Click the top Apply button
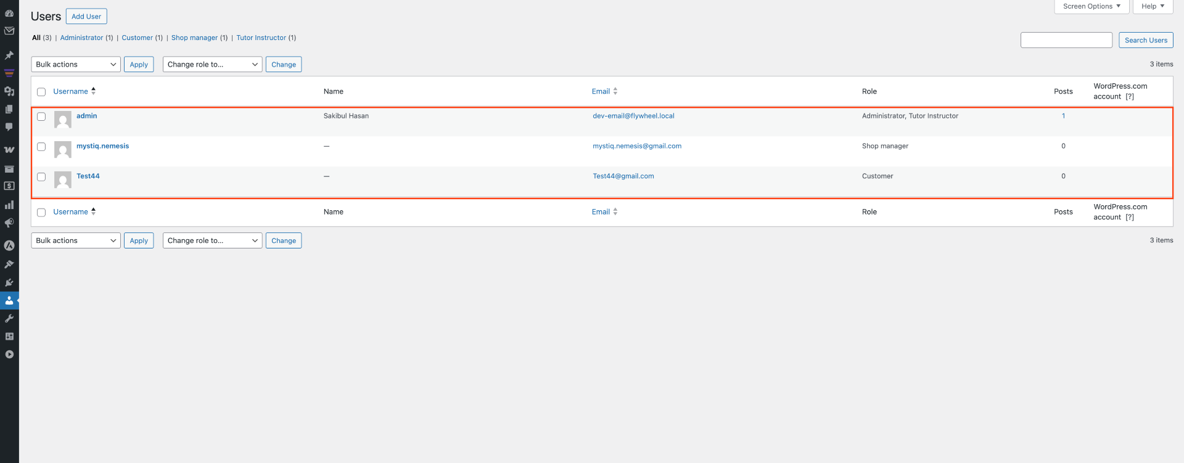This screenshot has width=1184, height=463. click(x=139, y=64)
